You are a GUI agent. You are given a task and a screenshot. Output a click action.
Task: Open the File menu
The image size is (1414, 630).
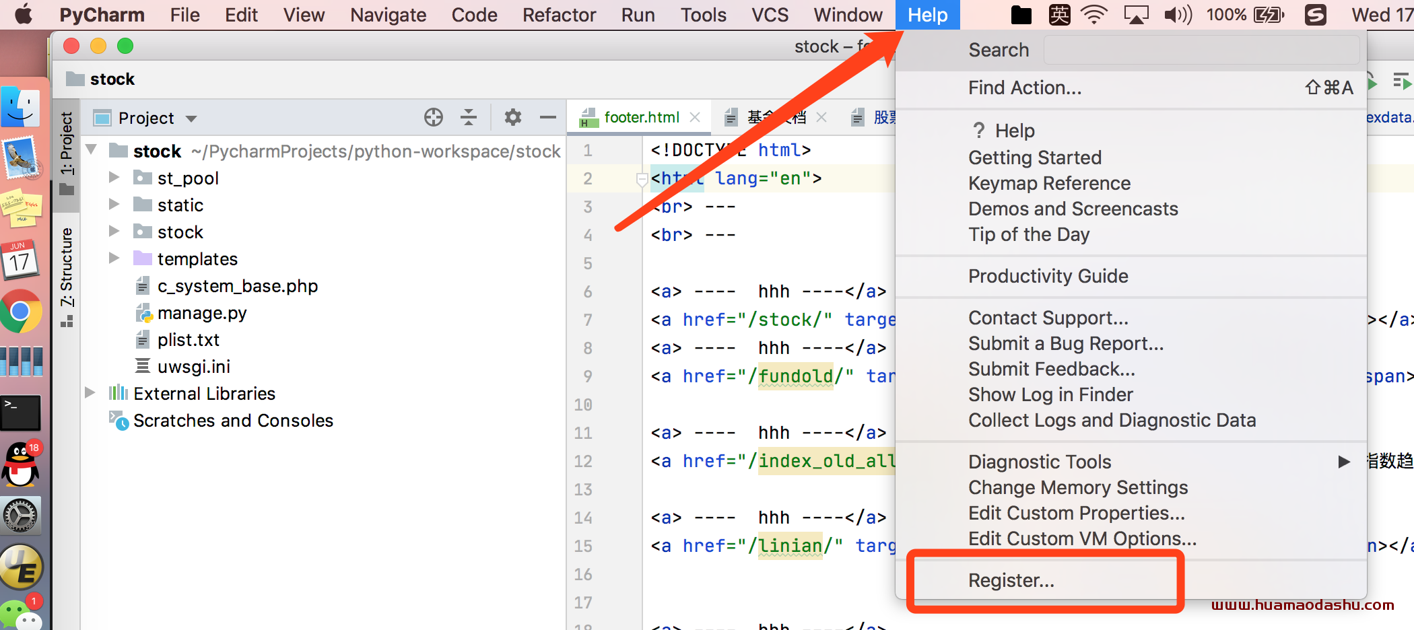pos(184,15)
